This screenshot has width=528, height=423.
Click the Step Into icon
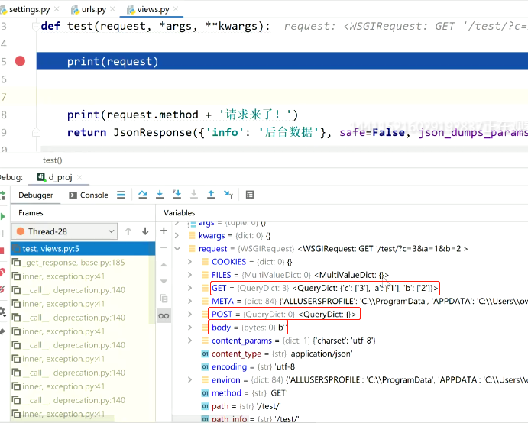(x=160, y=195)
